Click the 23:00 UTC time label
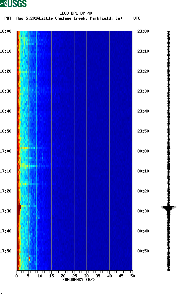 click(143, 31)
